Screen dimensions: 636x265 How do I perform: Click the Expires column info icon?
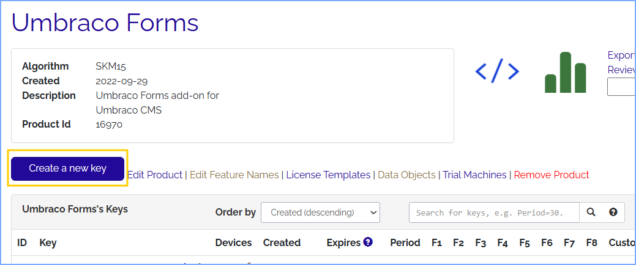coord(368,242)
